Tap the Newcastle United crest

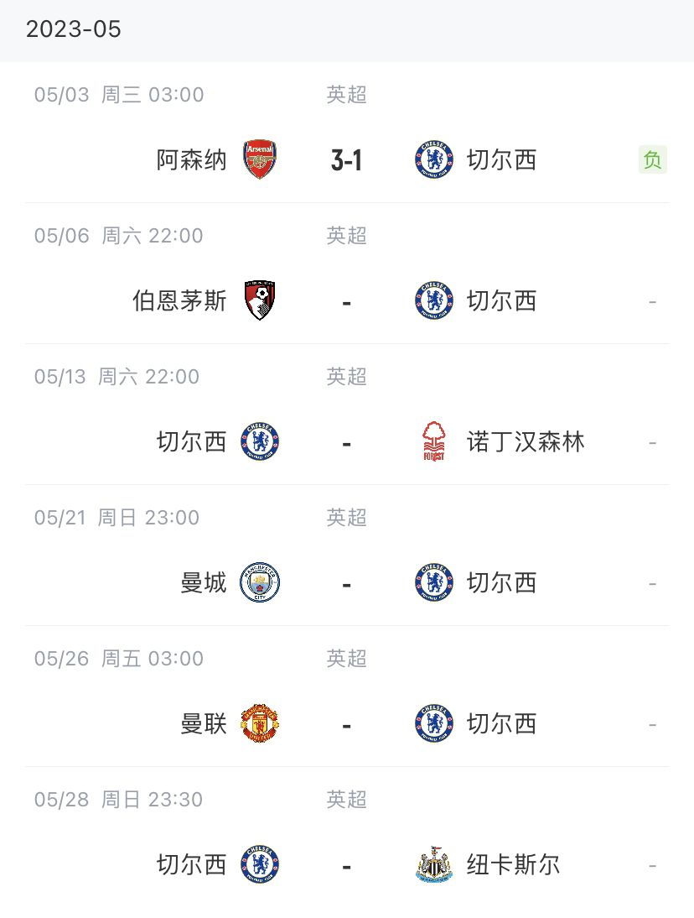pos(434,865)
